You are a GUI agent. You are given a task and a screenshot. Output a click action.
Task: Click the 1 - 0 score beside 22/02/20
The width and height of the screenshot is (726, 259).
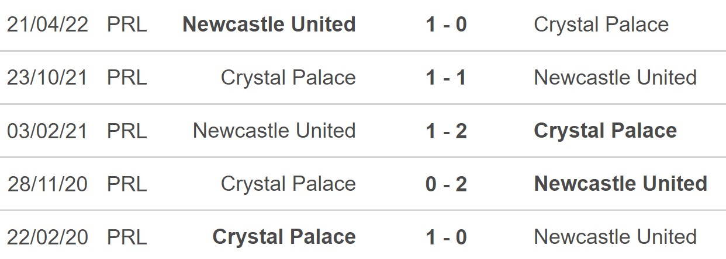[x=446, y=237]
